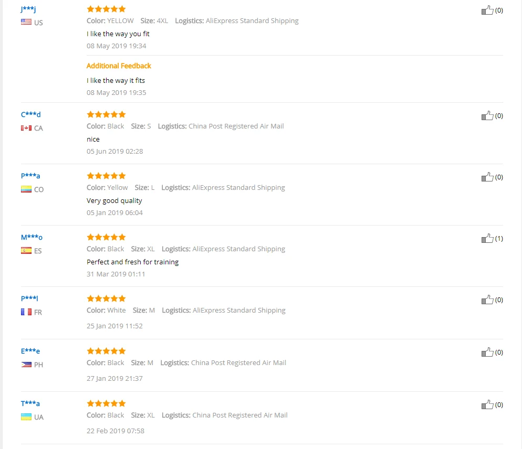The image size is (522, 449).
Task: Mark P***a's "Very good quality" review helpful
Action: pyautogui.click(x=487, y=177)
